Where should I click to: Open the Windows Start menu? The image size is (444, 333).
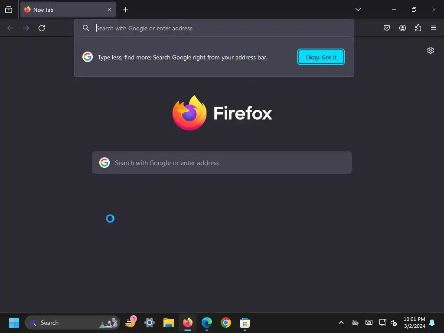click(14, 323)
